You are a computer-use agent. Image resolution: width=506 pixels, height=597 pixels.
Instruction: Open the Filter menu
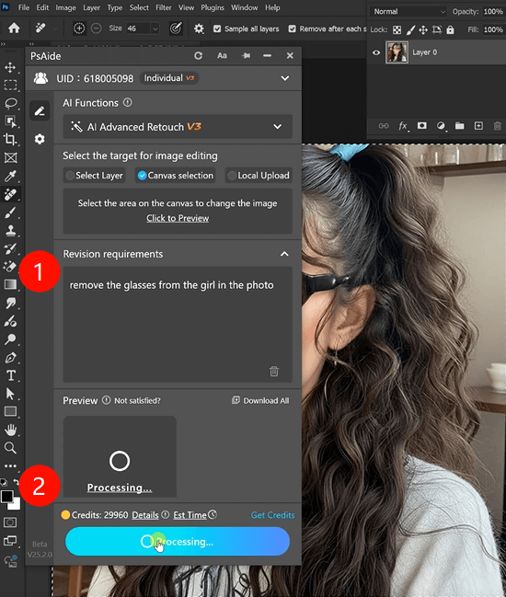click(164, 7)
